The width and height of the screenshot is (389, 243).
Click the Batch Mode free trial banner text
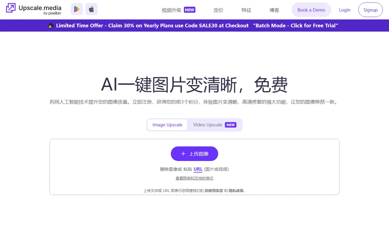(295, 26)
